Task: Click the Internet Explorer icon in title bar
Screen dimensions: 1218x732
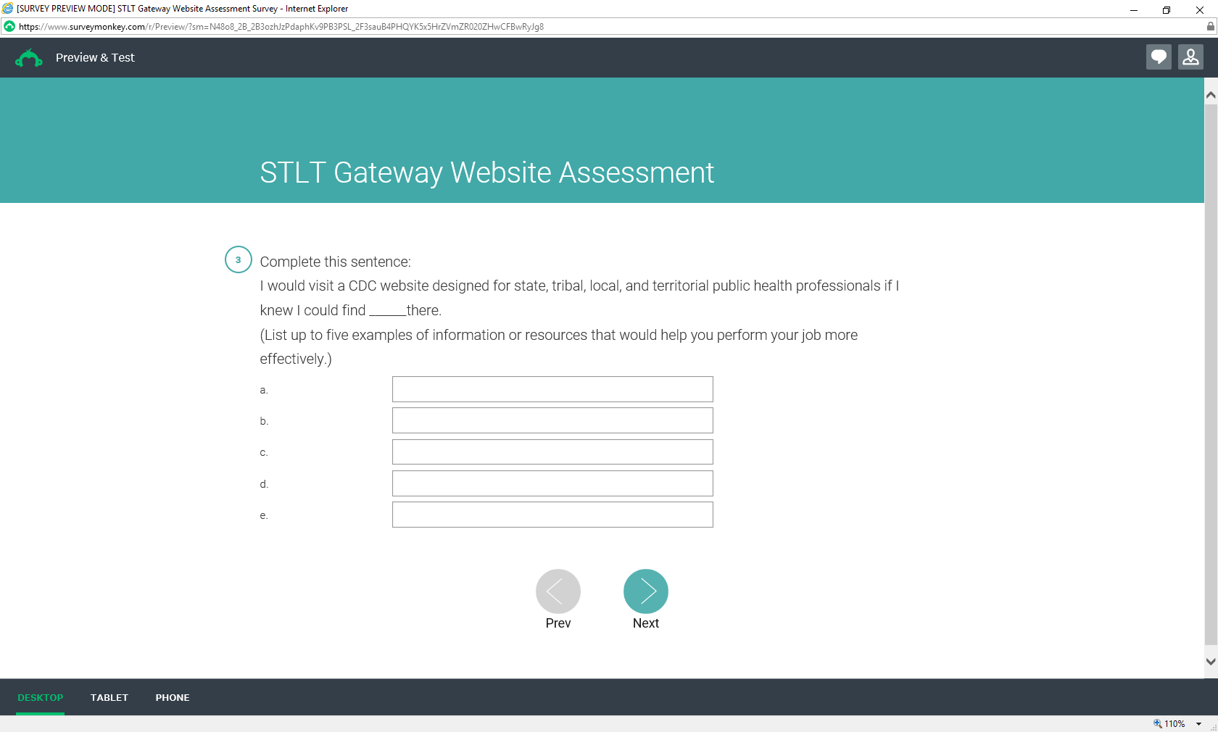Action: pos(8,9)
